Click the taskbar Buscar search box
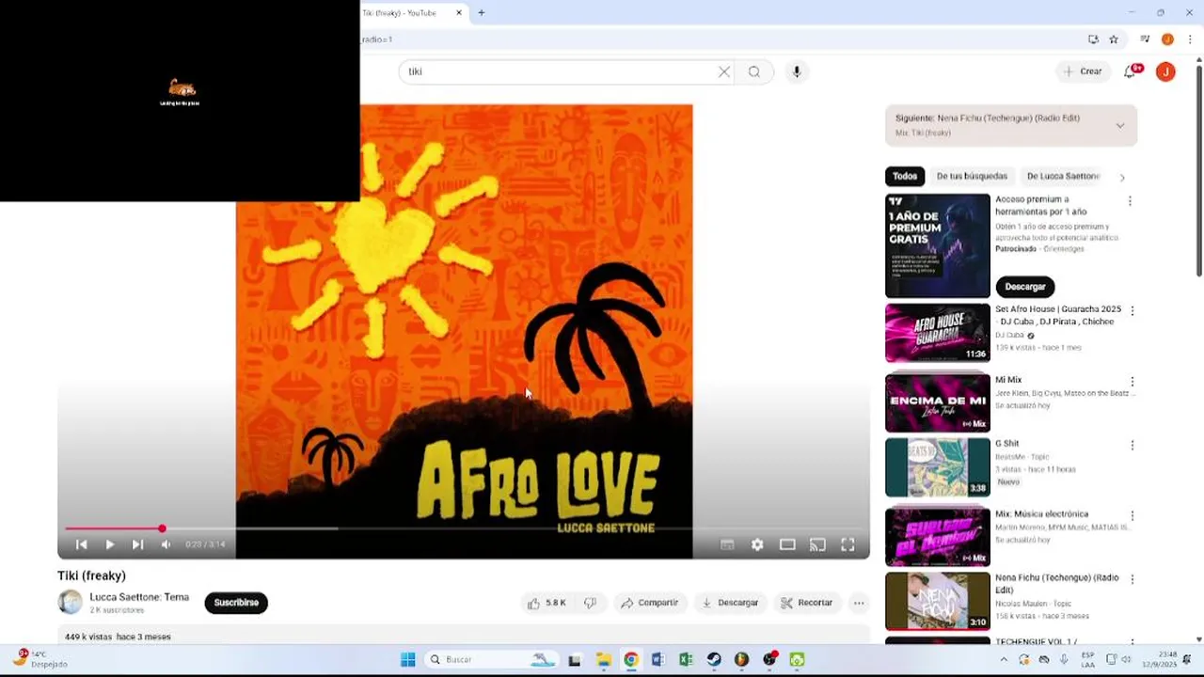Viewport: 1204px width, 677px height. [x=491, y=660]
